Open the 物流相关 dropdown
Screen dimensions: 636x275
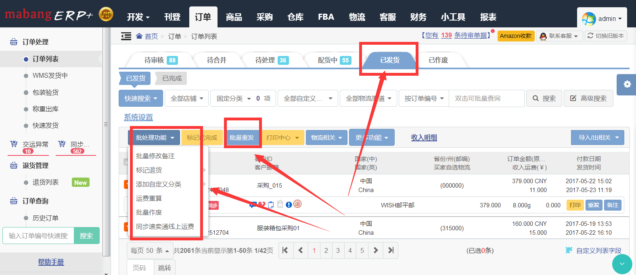[x=326, y=138]
